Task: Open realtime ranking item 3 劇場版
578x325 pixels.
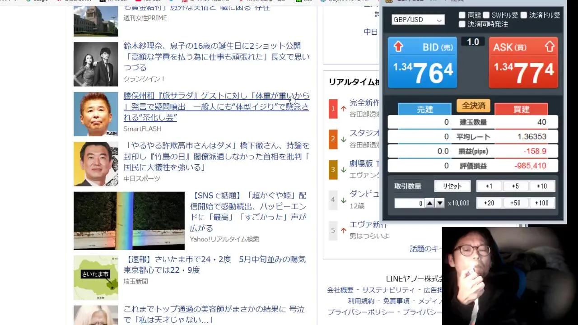Action: click(x=364, y=164)
